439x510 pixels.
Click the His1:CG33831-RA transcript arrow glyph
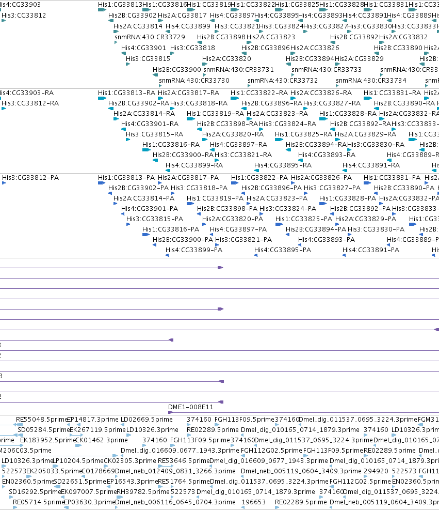tap(368, 98)
